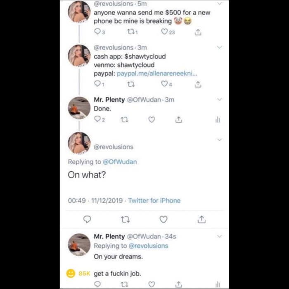
Task: Toggle like on the "On what?" tweet
Action: (x=163, y=219)
